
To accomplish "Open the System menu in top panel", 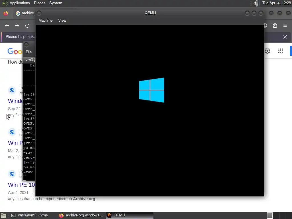I will (x=56, y=3).
